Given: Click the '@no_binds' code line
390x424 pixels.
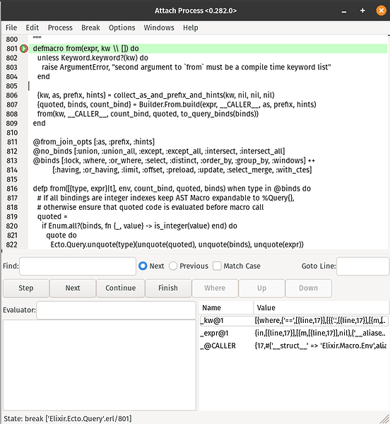Looking at the screenshot, I should [159, 151].
